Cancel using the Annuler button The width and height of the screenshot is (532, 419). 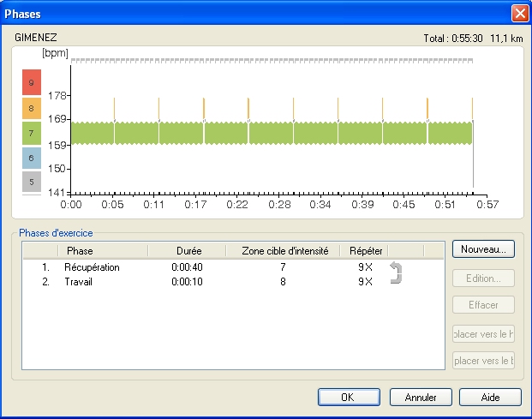coord(421,398)
